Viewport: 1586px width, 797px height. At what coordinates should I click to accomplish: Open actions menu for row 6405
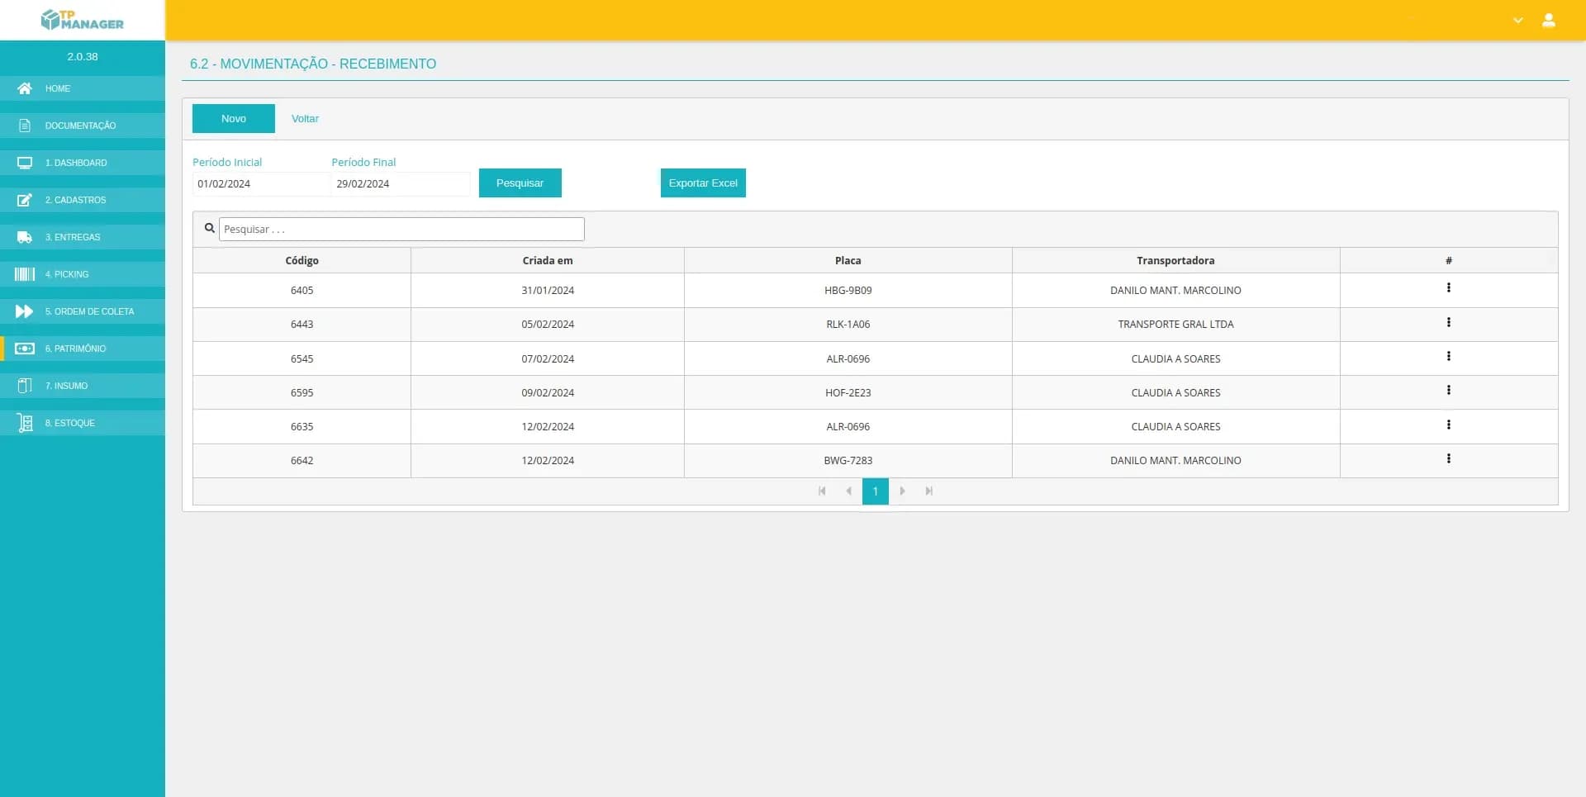tap(1448, 287)
